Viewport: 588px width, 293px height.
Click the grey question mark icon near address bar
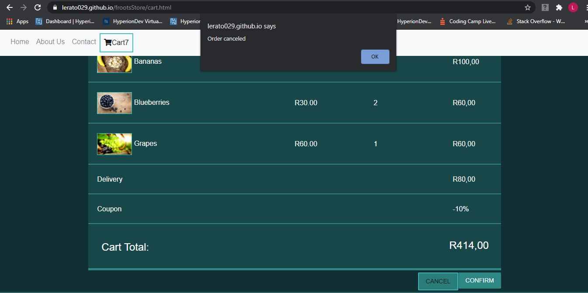point(544,7)
